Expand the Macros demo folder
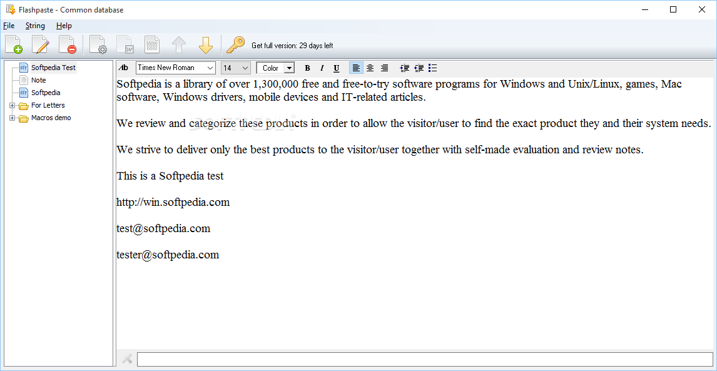 [12, 118]
